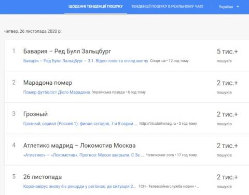Select 2 тис.+ count for Грозный
This screenshot has width=249, height=195.
click(x=227, y=114)
